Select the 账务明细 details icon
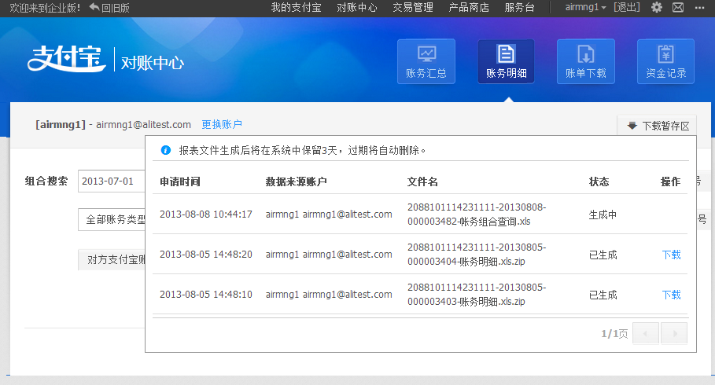Viewport: 715px width, 385px height. [506, 61]
